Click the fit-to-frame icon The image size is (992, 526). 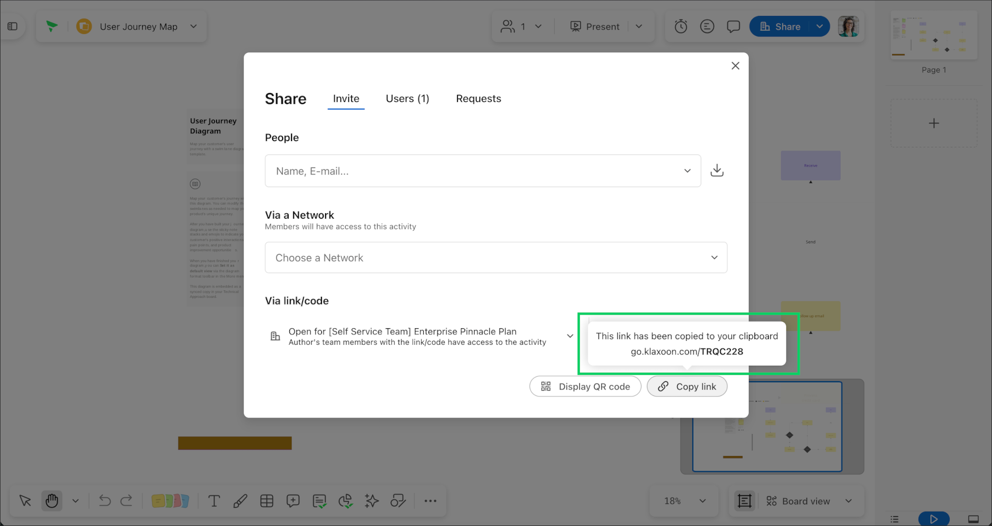(x=745, y=501)
